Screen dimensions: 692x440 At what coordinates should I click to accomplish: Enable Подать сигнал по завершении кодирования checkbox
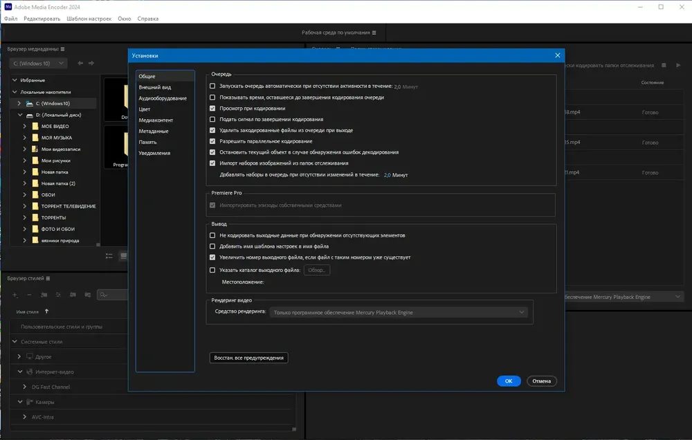[x=212, y=119]
